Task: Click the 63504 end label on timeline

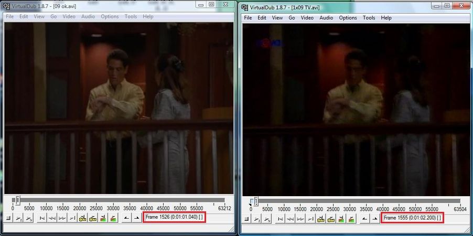Action: pyautogui.click(x=460, y=209)
